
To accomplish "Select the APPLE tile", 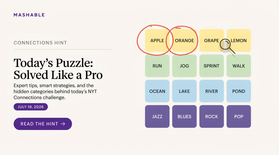I will 157,41.
